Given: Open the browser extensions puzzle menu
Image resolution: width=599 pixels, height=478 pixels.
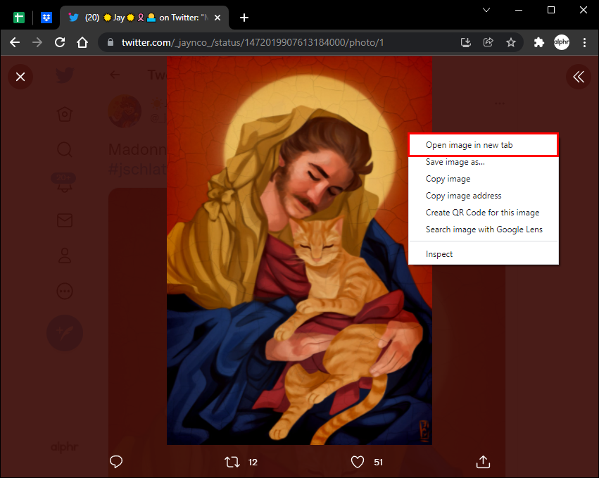Looking at the screenshot, I should coord(538,42).
